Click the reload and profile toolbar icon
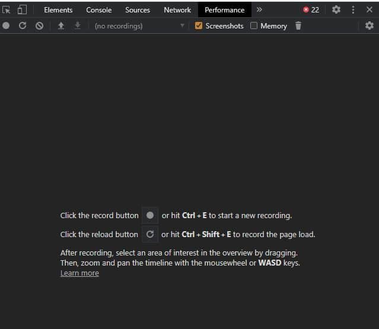The width and height of the screenshot is (379, 329). [23, 26]
